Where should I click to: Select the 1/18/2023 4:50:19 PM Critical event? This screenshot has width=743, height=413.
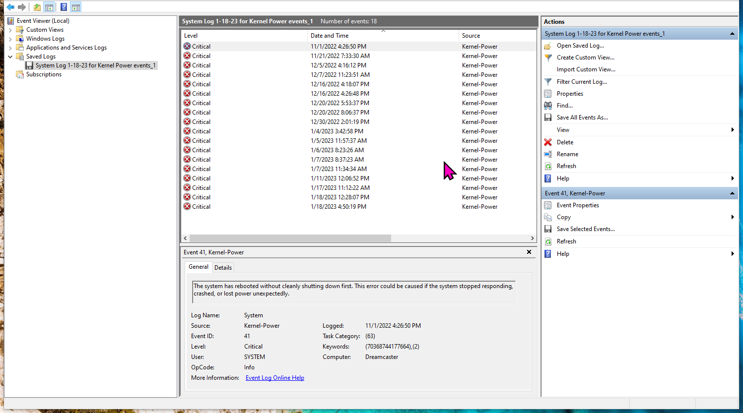click(x=338, y=207)
